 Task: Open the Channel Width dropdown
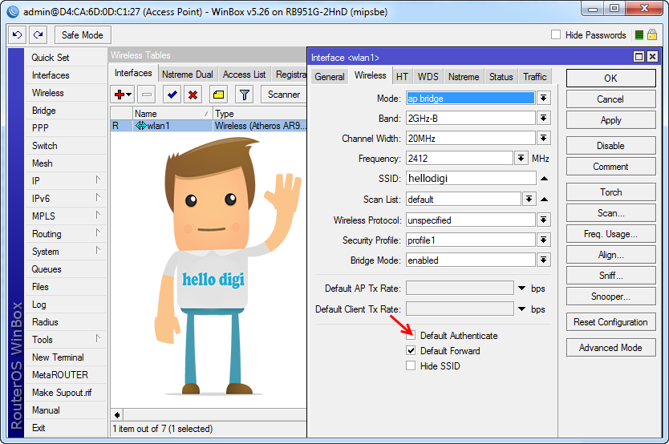click(x=544, y=138)
